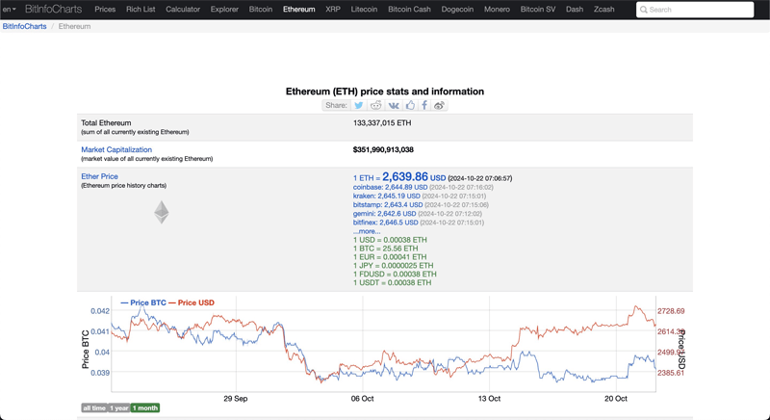Click the '29 Sep' date axis label
This screenshot has width=770, height=420.
click(x=236, y=399)
